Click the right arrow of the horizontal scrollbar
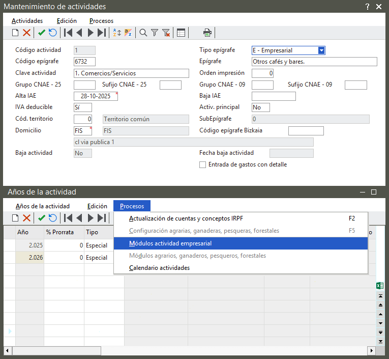 372,351
